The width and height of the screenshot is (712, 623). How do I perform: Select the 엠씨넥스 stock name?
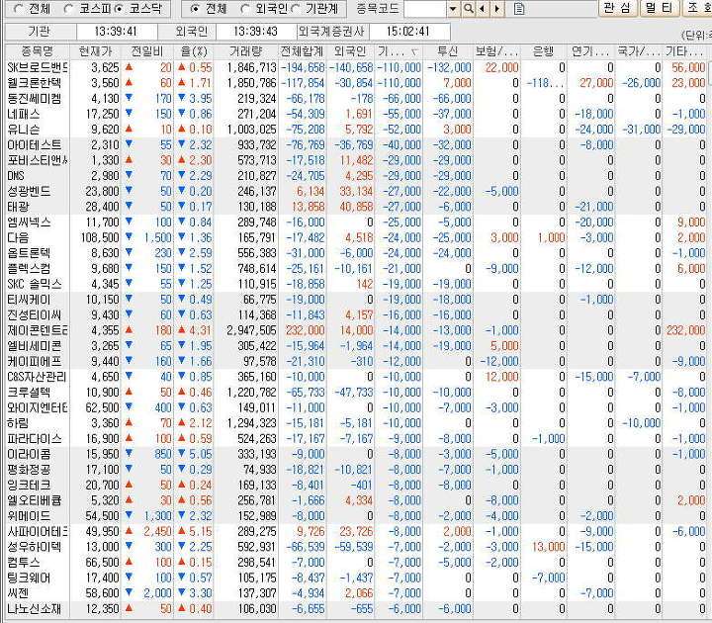[x=29, y=222]
